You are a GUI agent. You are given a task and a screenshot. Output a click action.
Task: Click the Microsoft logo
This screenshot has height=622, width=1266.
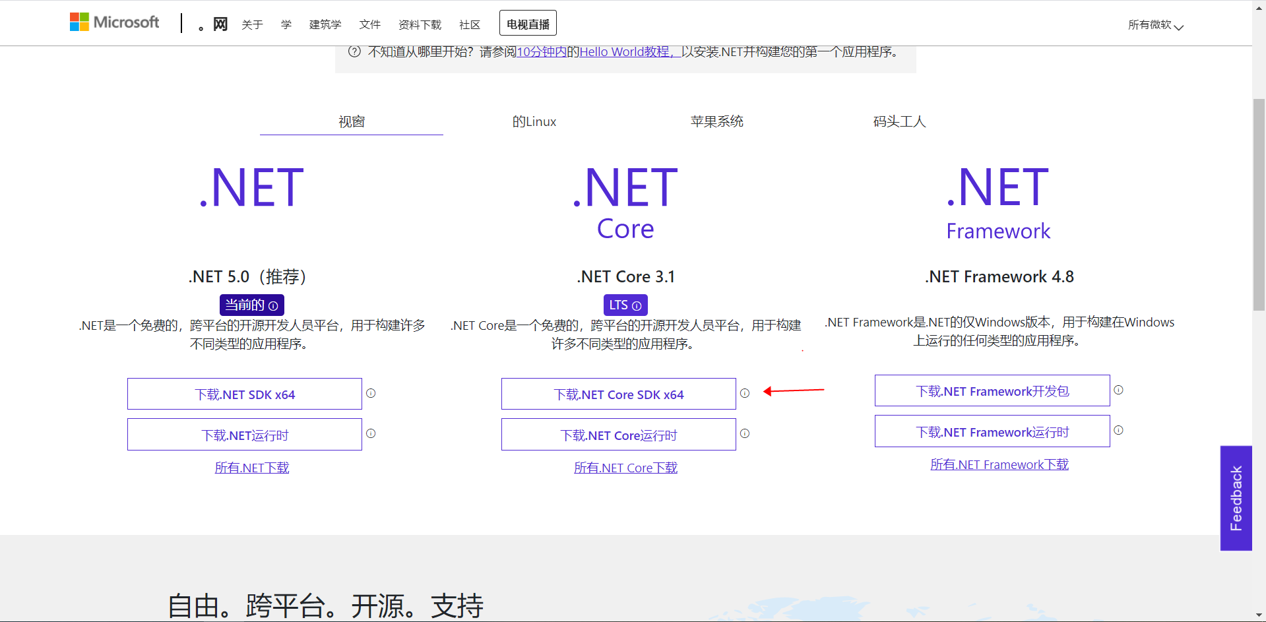pyautogui.click(x=113, y=22)
